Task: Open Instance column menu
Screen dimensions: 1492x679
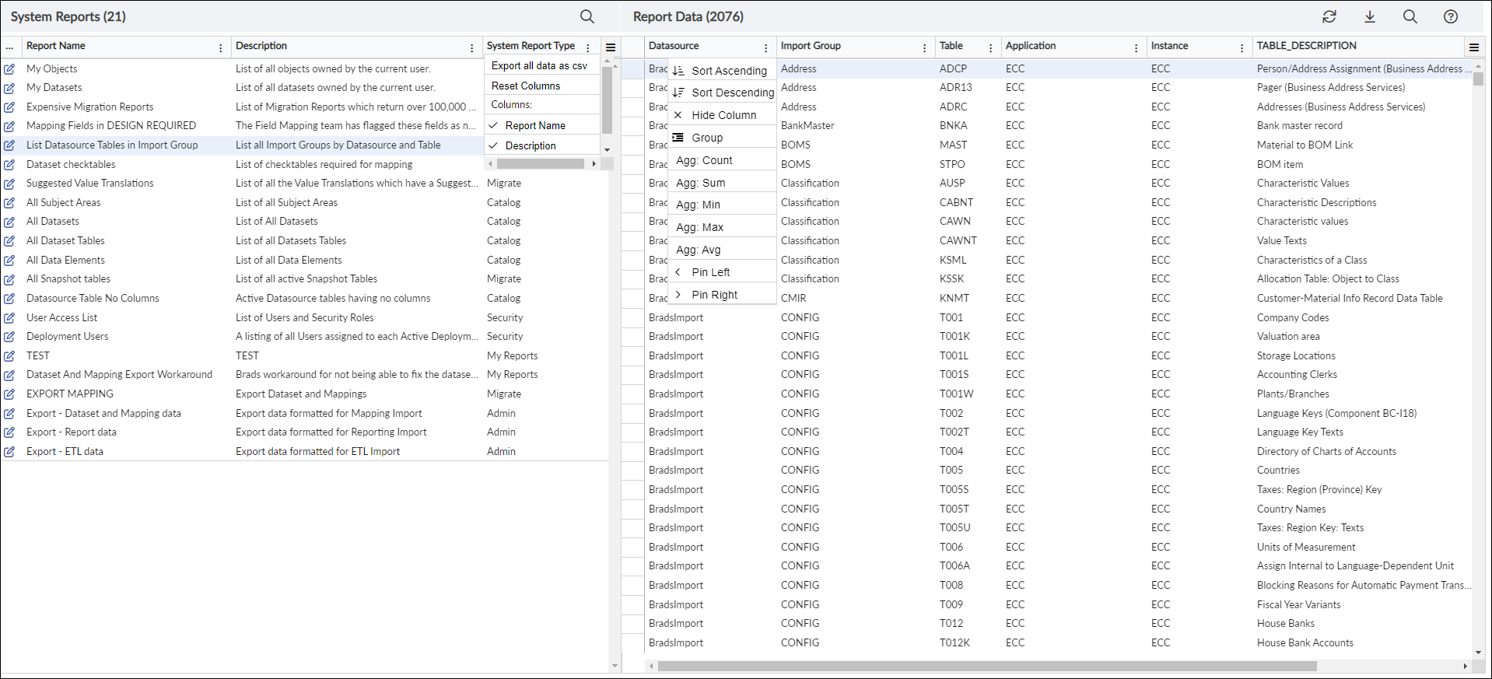Action: point(1242,47)
